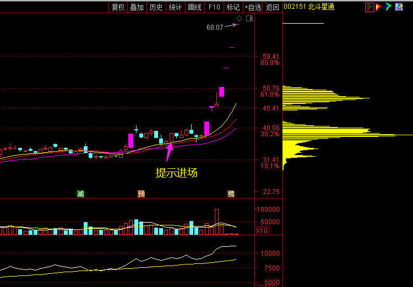Click the 标记 mark button
The image size is (413, 287).
tap(233, 7)
